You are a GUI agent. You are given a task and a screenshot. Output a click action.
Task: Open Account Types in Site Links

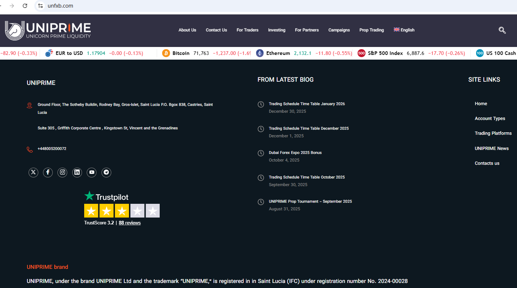pos(490,119)
